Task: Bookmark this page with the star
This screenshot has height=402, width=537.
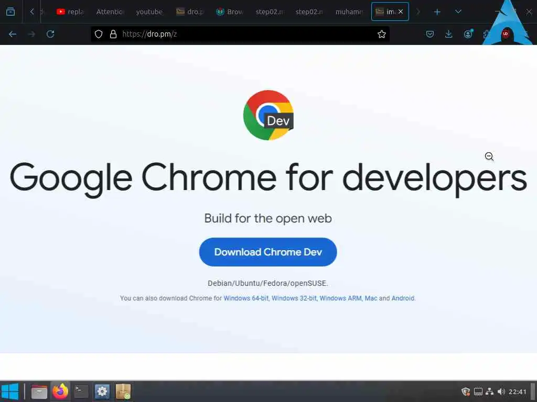Action: click(382, 34)
